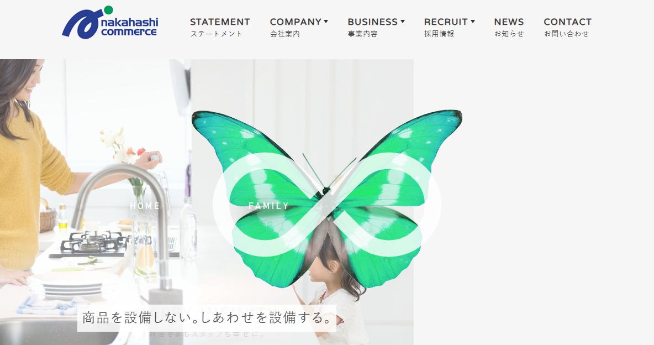Image resolution: width=654 pixels, height=345 pixels.
Task: Expand the COMPANY dropdown arrow
Action: (x=326, y=22)
